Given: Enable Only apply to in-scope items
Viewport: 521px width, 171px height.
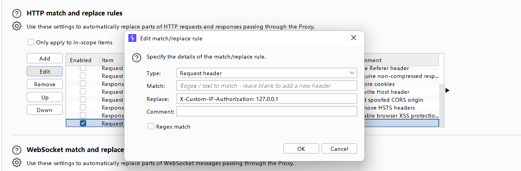Looking at the screenshot, I should click(x=31, y=42).
